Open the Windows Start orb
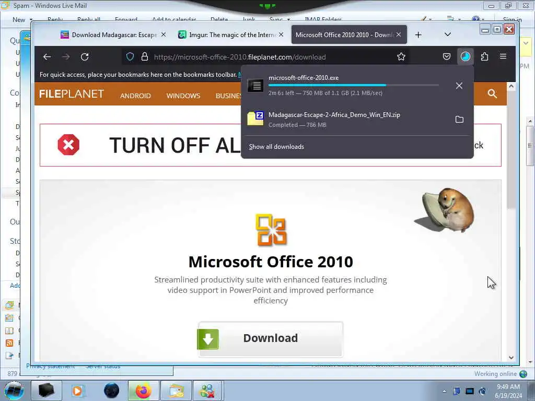 [x=14, y=391]
